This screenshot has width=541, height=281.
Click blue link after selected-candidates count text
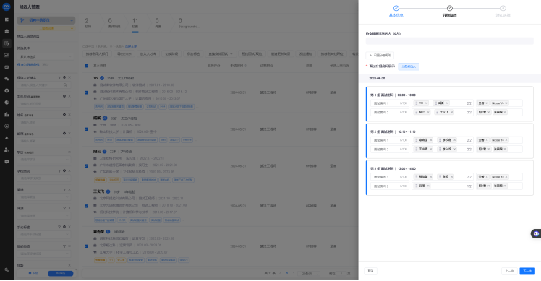(131, 46)
